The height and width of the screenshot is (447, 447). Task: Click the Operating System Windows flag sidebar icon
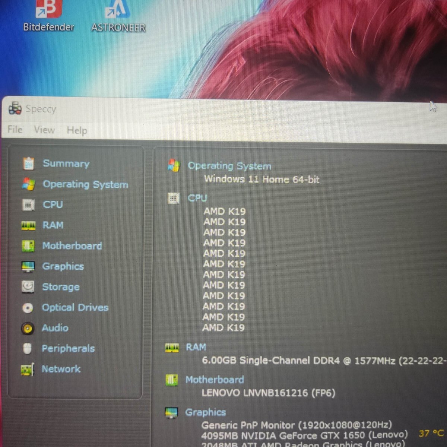coord(28,184)
